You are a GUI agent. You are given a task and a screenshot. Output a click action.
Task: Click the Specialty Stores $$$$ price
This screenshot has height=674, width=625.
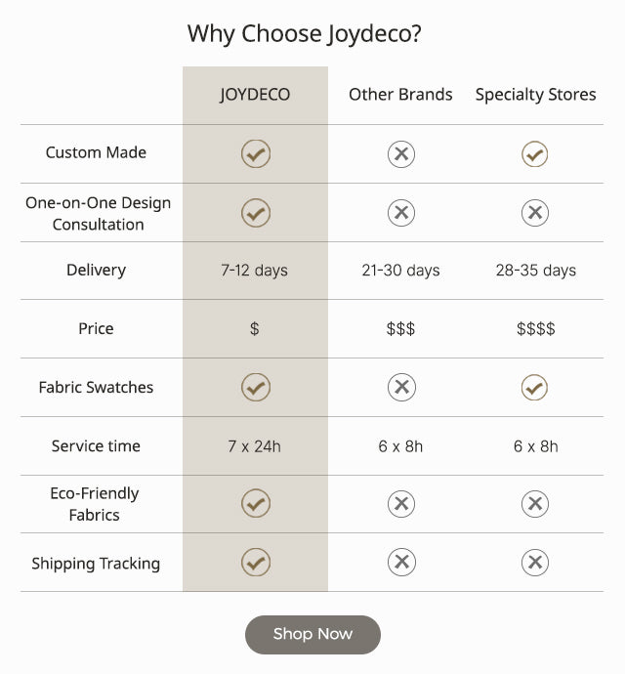click(535, 329)
